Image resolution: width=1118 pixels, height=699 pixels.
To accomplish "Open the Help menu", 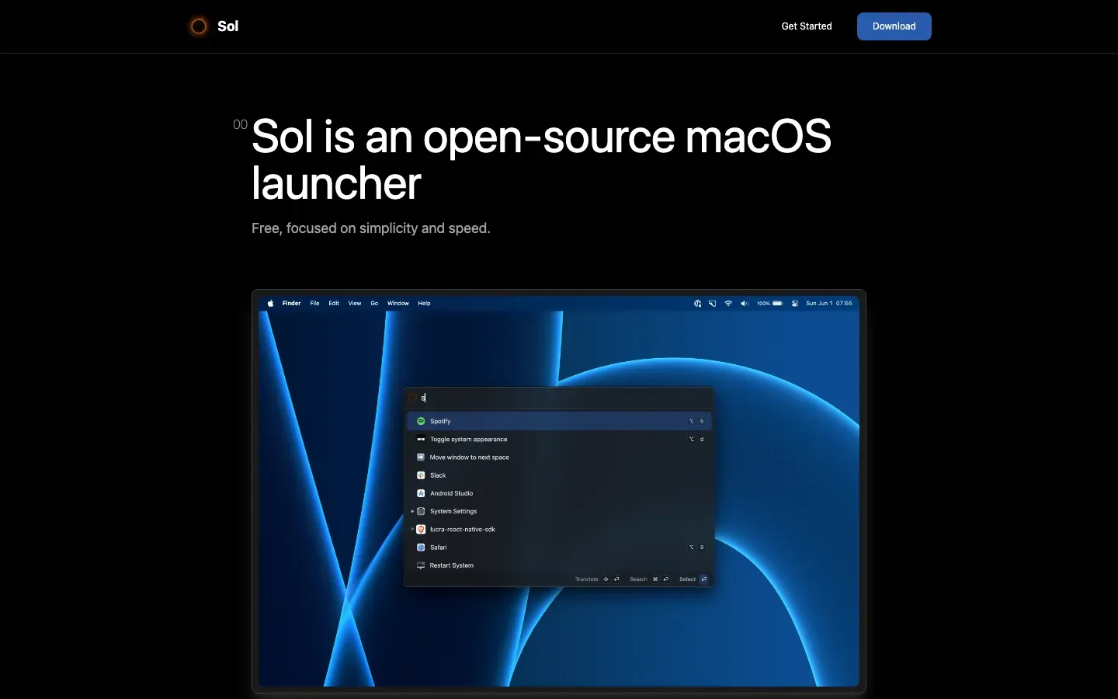I will coord(424,304).
